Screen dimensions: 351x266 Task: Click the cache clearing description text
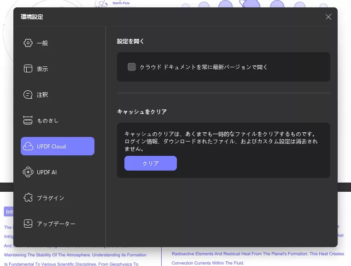pos(221,142)
